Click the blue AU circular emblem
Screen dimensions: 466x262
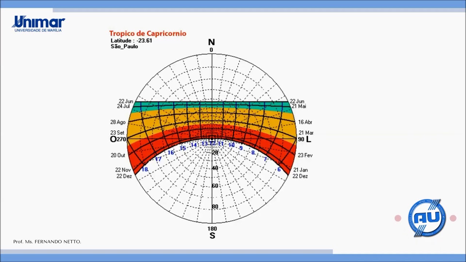click(x=427, y=218)
